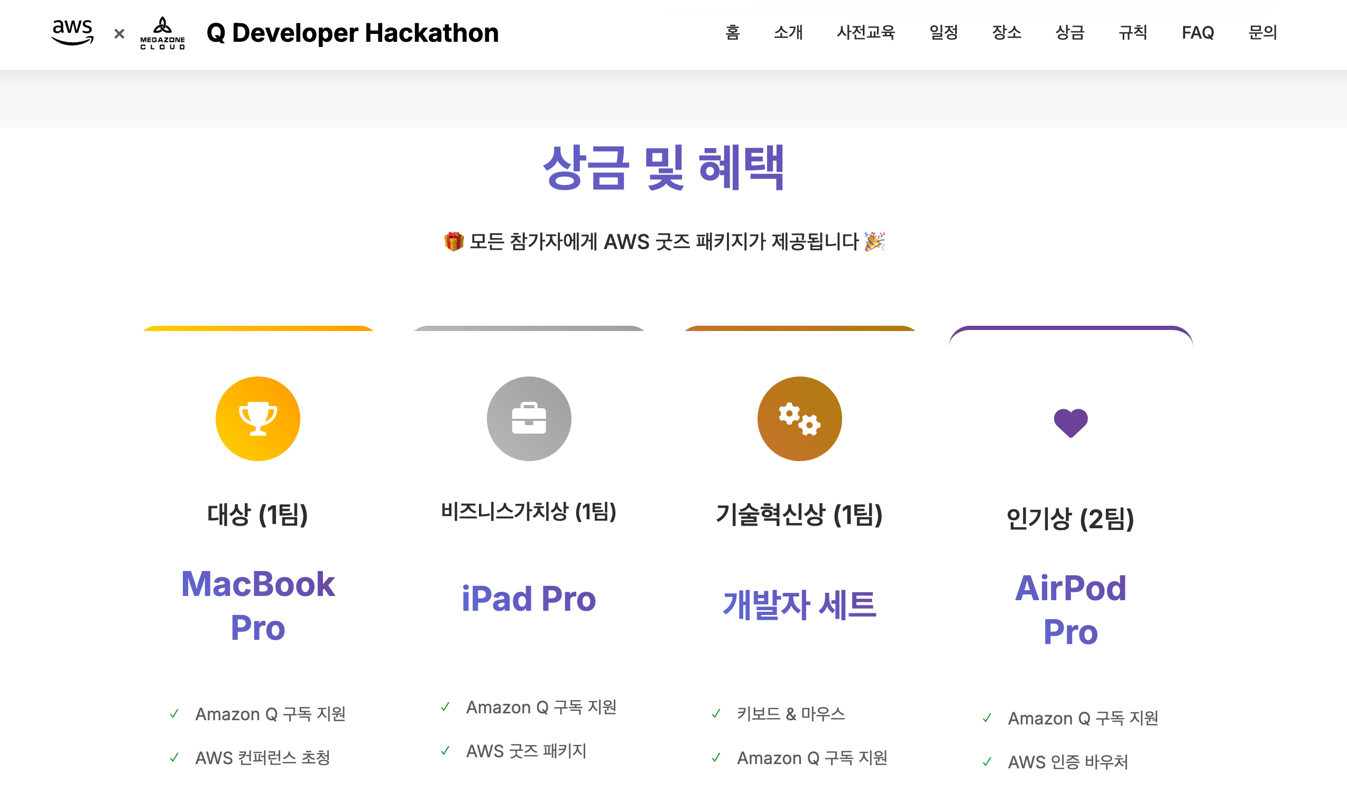Open the 사전교육 nav link
1347x808 pixels.
click(x=865, y=32)
